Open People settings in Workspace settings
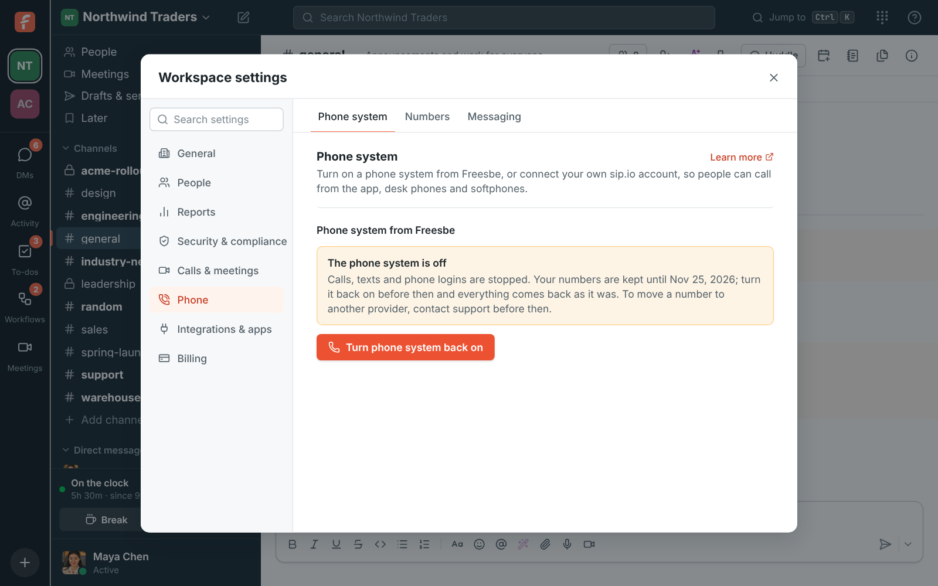 pyautogui.click(x=217, y=183)
